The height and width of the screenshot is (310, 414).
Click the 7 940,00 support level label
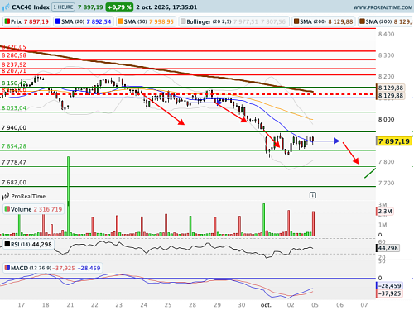[14, 127]
